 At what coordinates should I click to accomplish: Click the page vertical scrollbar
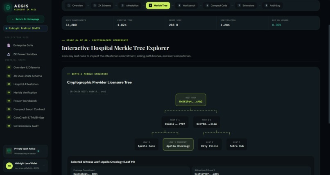click(x=329, y=74)
